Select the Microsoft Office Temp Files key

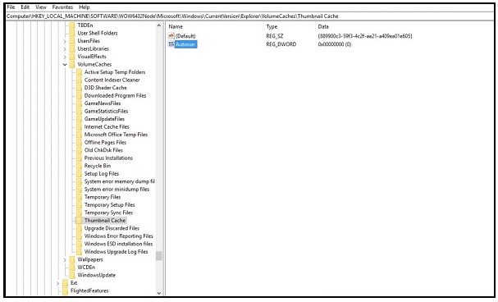coord(116,135)
